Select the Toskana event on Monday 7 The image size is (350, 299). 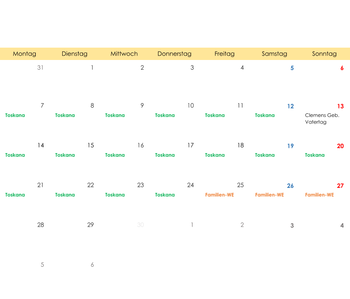(x=15, y=115)
